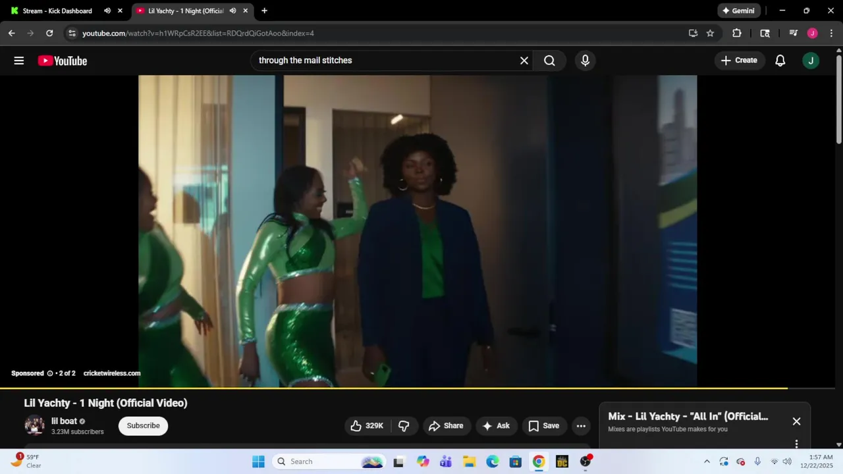Viewport: 843px width, 474px height.
Task: Search this page with Google Lens
Action: click(x=765, y=33)
